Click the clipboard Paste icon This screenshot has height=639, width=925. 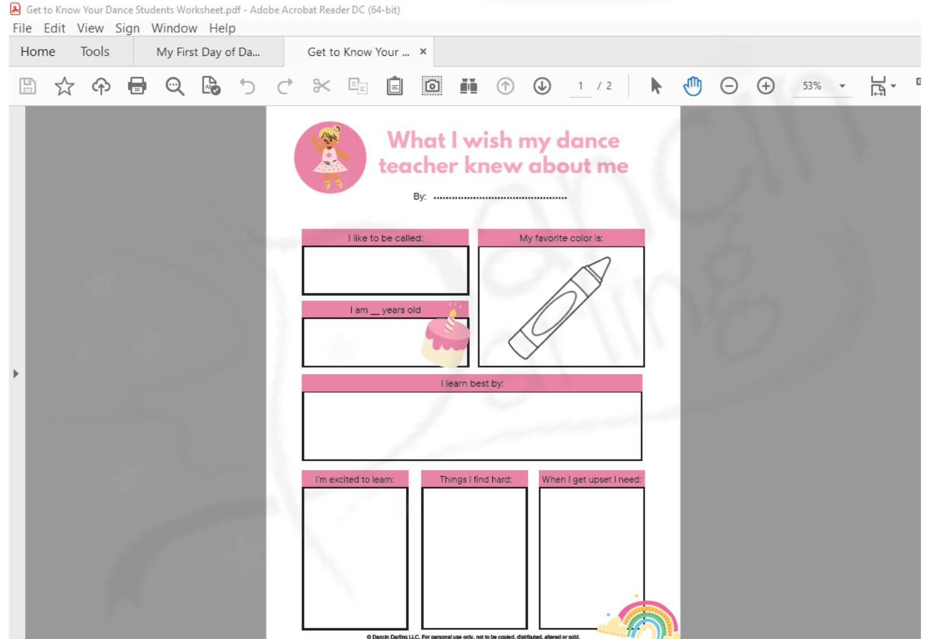[394, 86]
